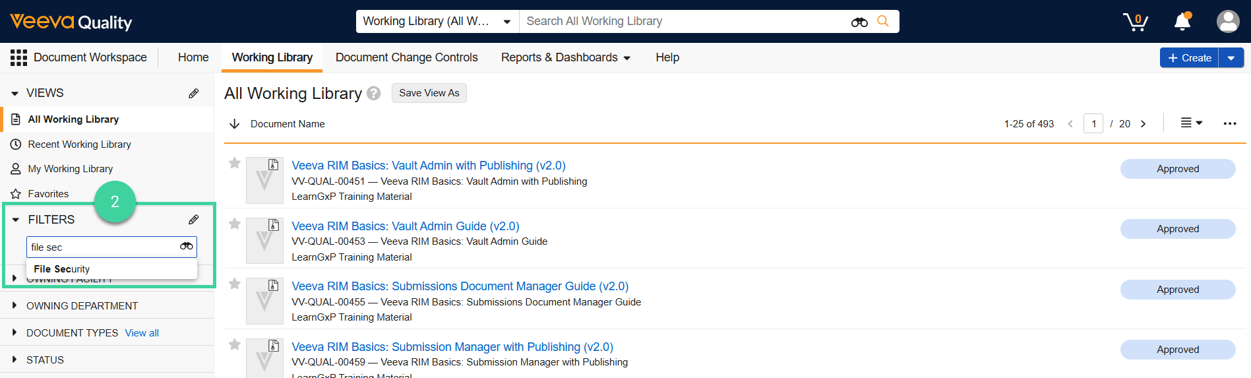Open the notifications bell
This screenshot has width=1251, height=378.
point(1182,22)
